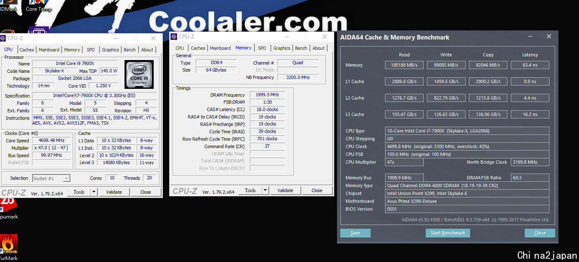Screen dimensions: 579x262
Task: Open the FurMark desktop icon
Action: (x=9, y=245)
